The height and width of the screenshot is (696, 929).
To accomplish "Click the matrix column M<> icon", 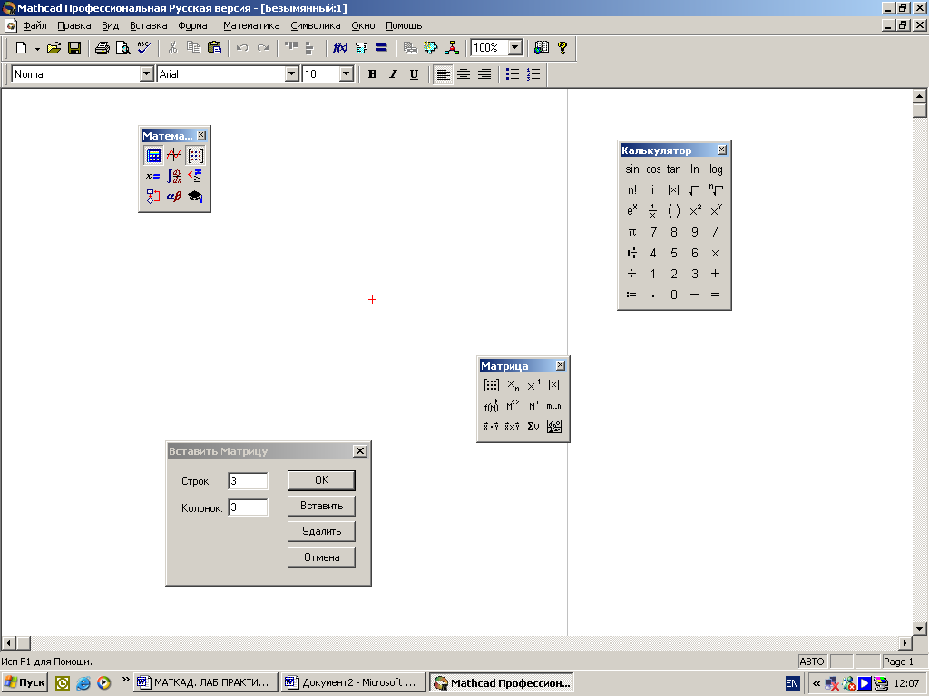I will click(x=513, y=406).
